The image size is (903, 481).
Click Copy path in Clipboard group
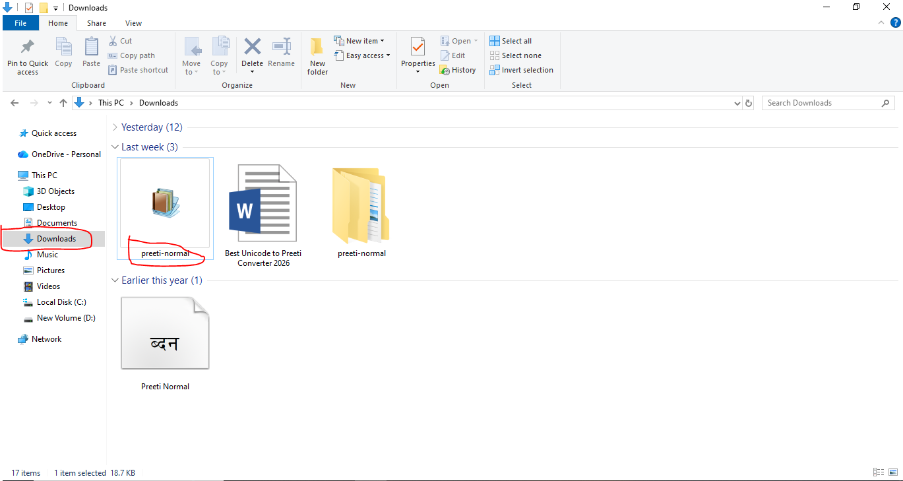pyautogui.click(x=131, y=55)
